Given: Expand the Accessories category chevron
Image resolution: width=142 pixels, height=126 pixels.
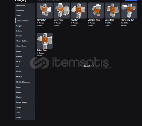Looking at the screenshot, I should (x=34, y=5).
